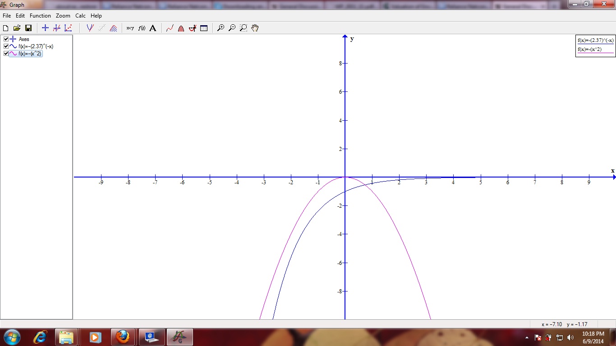This screenshot has width=616, height=346.
Task: Open the calculate table icon
Action: pyautogui.click(x=204, y=28)
